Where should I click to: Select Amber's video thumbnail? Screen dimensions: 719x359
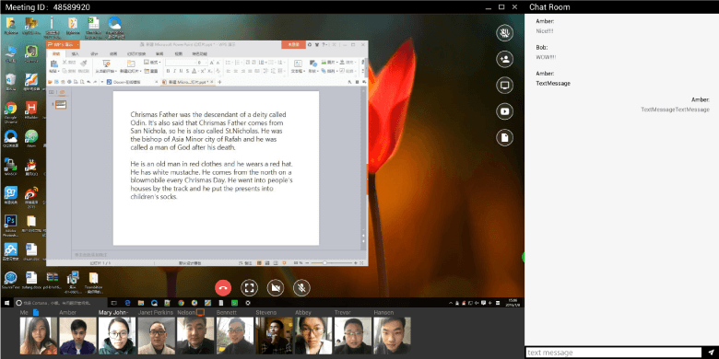point(78,336)
